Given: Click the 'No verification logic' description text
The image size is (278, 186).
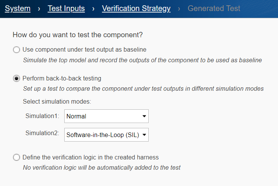Looking at the screenshot, I should point(102,167).
